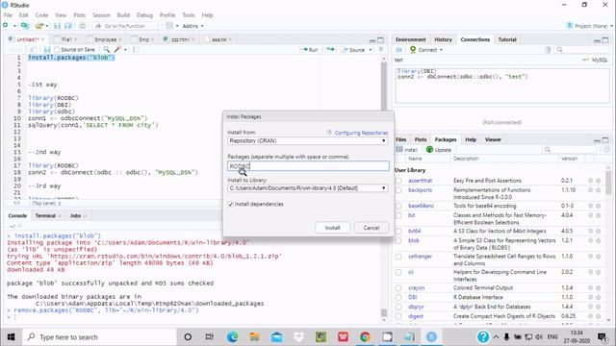This screenshot has width=616, height=346.
Task: Open Project (None) dropdown
Action: pyautogui.click(x=589, y=26)
